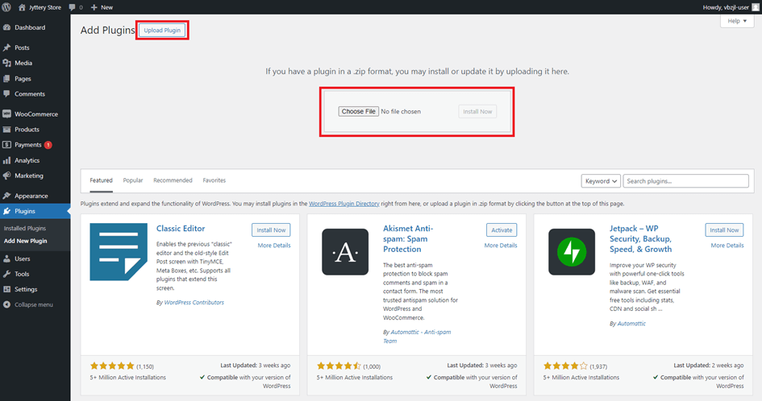Click Install Now in the upload box
762x401 pixels.
coord(477,112)
